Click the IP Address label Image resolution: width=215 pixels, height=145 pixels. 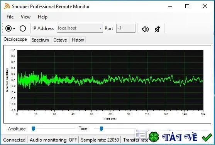click(x=43, y=28)
